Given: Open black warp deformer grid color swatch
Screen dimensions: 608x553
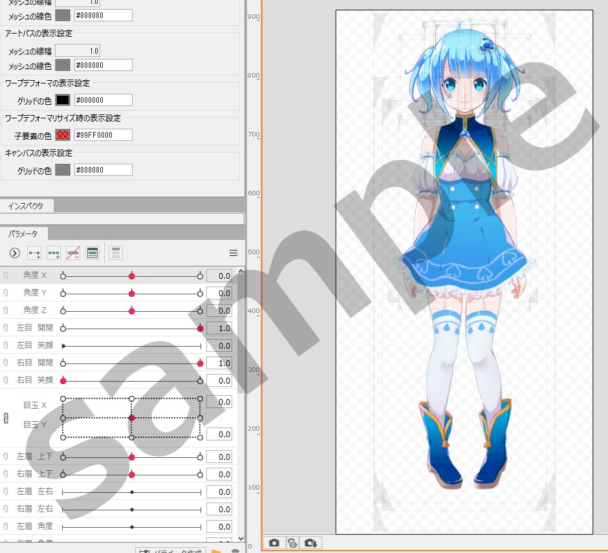Looking at the screenshot, I should click(x=63, y=100).
